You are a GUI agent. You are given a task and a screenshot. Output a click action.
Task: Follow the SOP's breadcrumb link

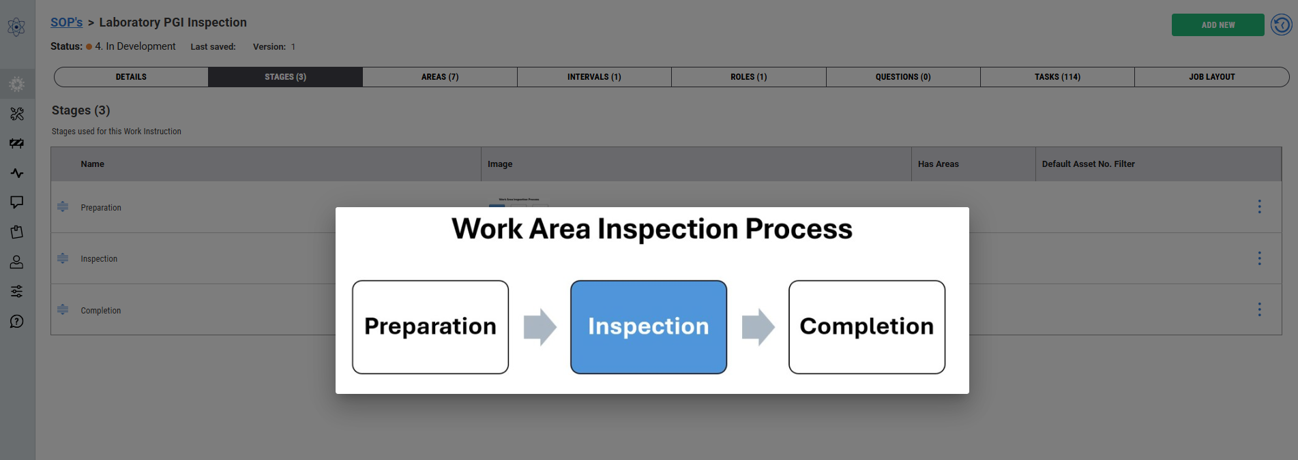pos(66,22)
